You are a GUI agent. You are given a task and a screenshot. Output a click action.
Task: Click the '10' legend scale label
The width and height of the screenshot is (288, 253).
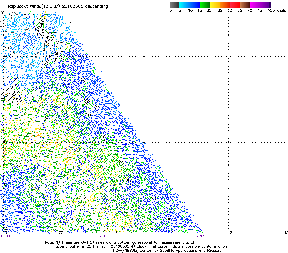190,11
